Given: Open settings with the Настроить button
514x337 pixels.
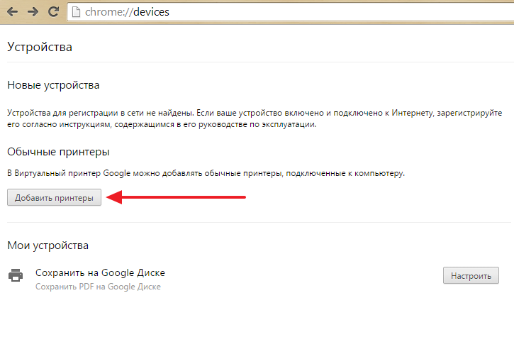Looking at the screenshot, I should 471,275.
